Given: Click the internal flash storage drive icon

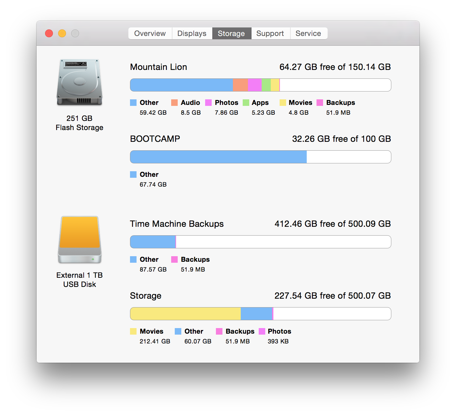Looking at the screenshot, I should click(x=79, y=82).
